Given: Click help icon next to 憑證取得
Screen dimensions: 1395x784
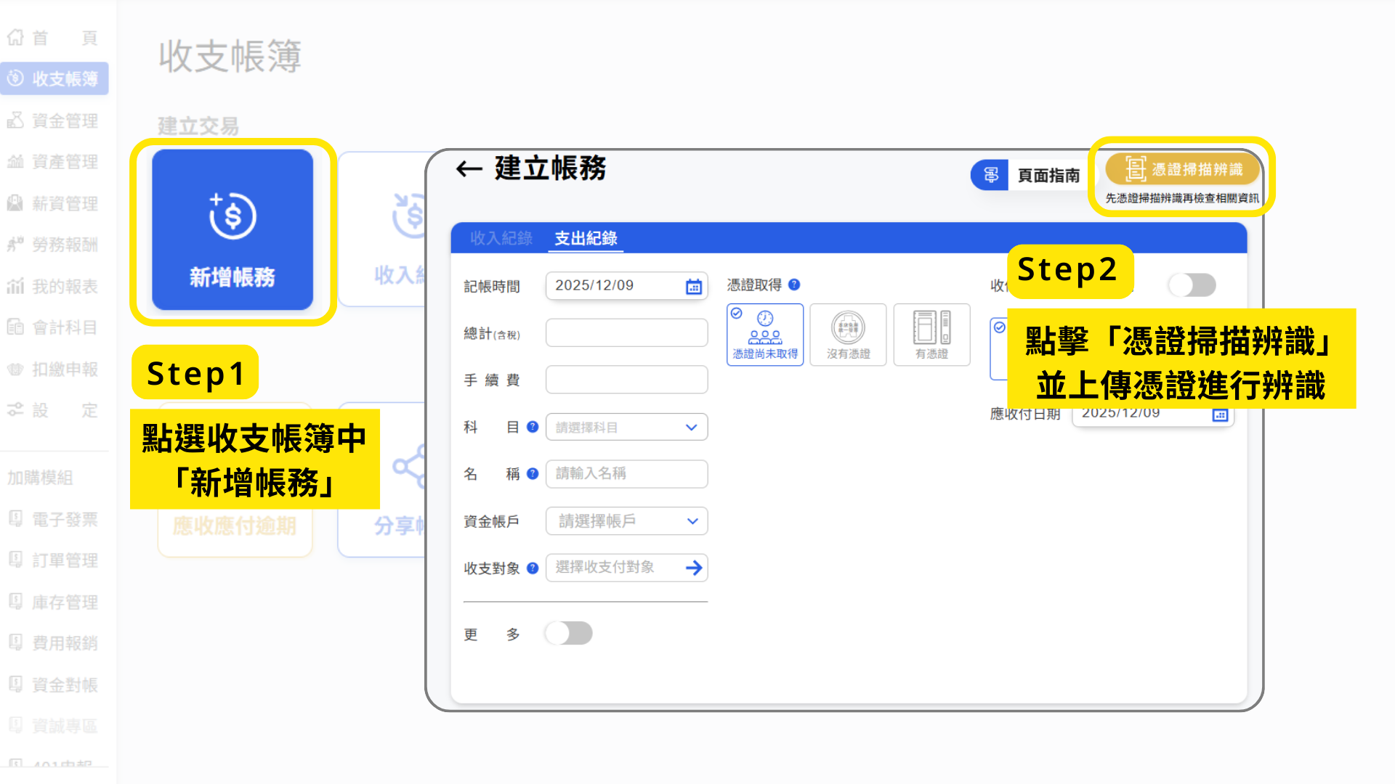Looking at the screenshot, I should tap(794, 285).
